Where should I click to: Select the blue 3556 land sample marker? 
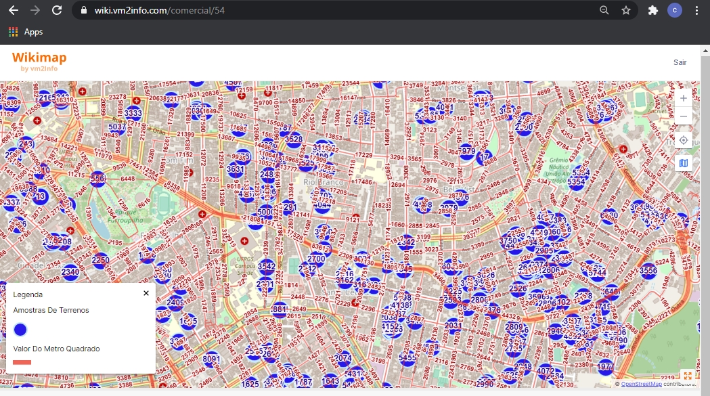[648, 271]
